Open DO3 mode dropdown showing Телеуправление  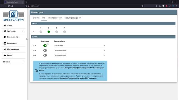click(79, 55)
